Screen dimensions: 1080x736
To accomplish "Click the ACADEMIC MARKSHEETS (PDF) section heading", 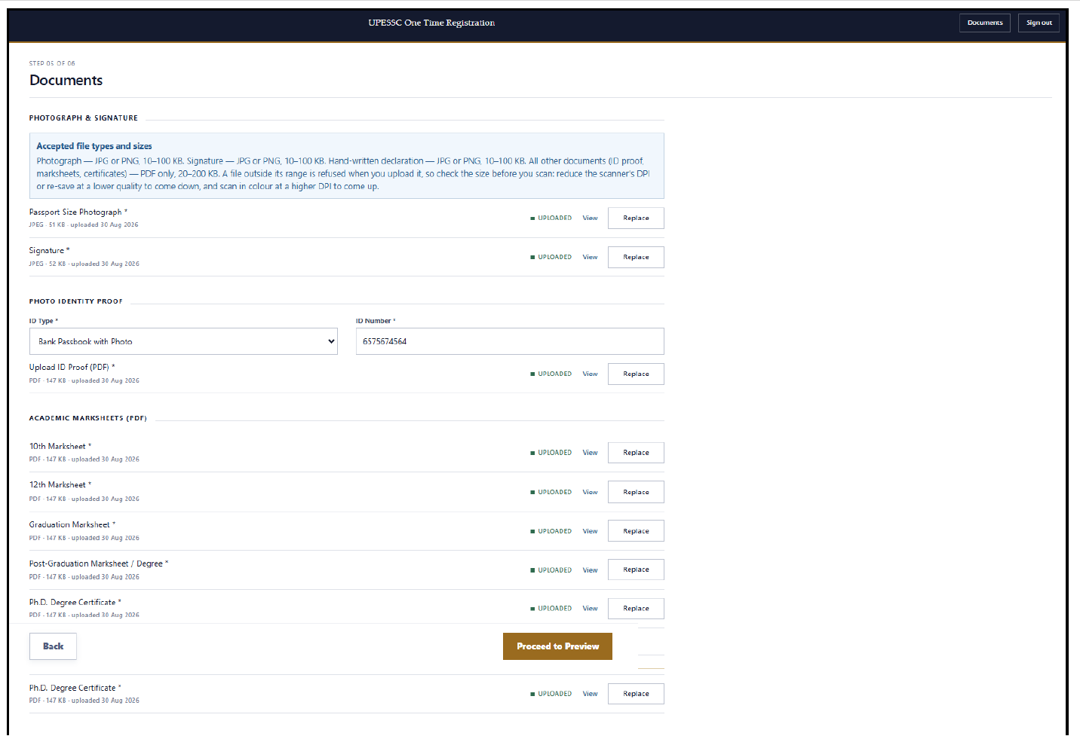I will coord(88,418).
